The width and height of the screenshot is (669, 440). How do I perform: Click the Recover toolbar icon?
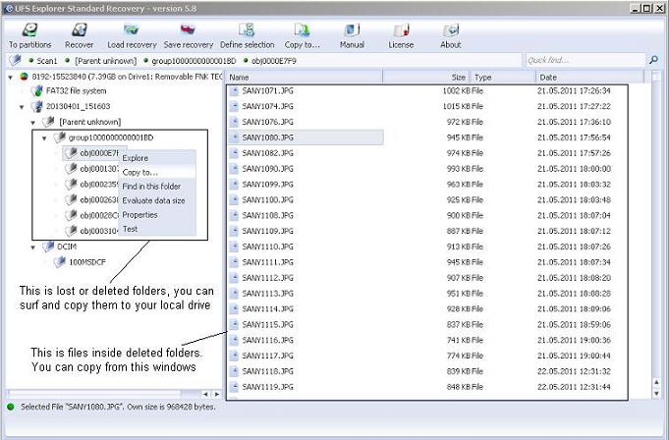[80, 30]
